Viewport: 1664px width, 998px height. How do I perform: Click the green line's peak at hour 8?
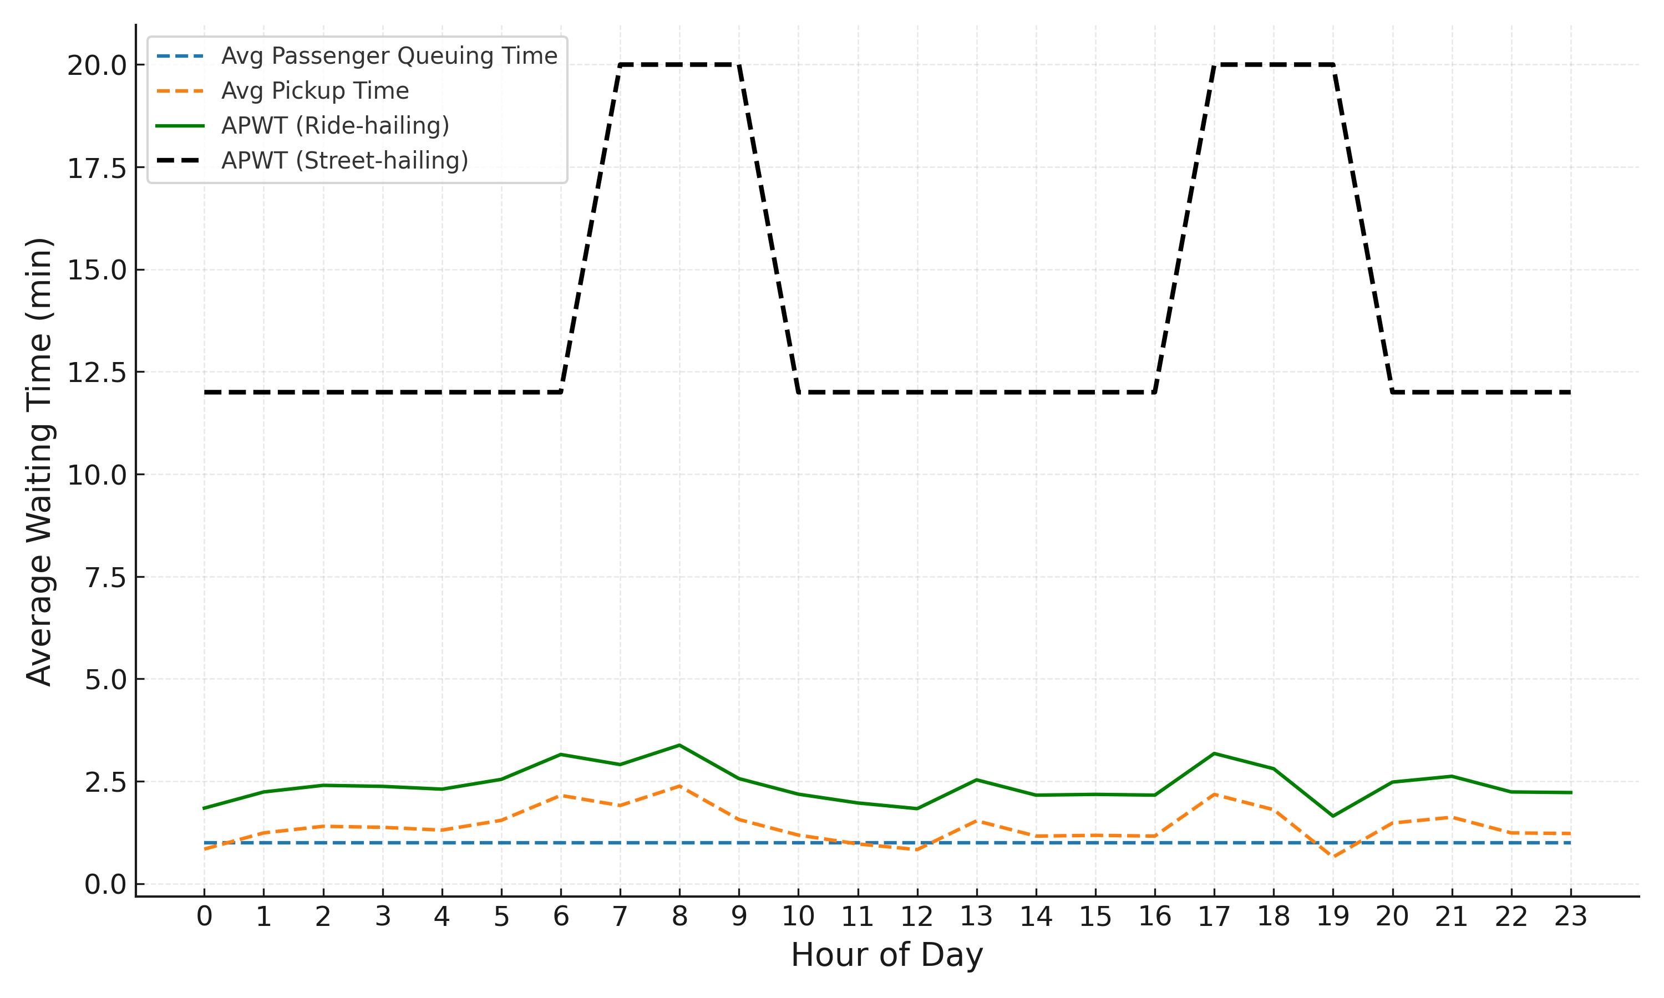click(679, 745)
